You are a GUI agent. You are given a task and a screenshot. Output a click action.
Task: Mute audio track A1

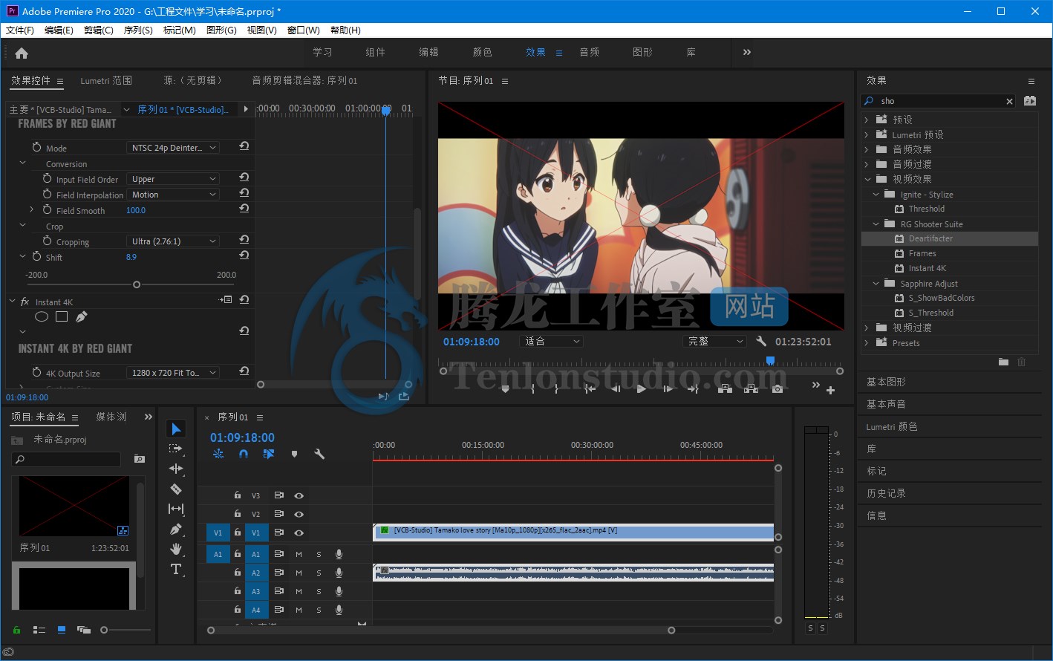pyautogui.click(x=299, y=554)
